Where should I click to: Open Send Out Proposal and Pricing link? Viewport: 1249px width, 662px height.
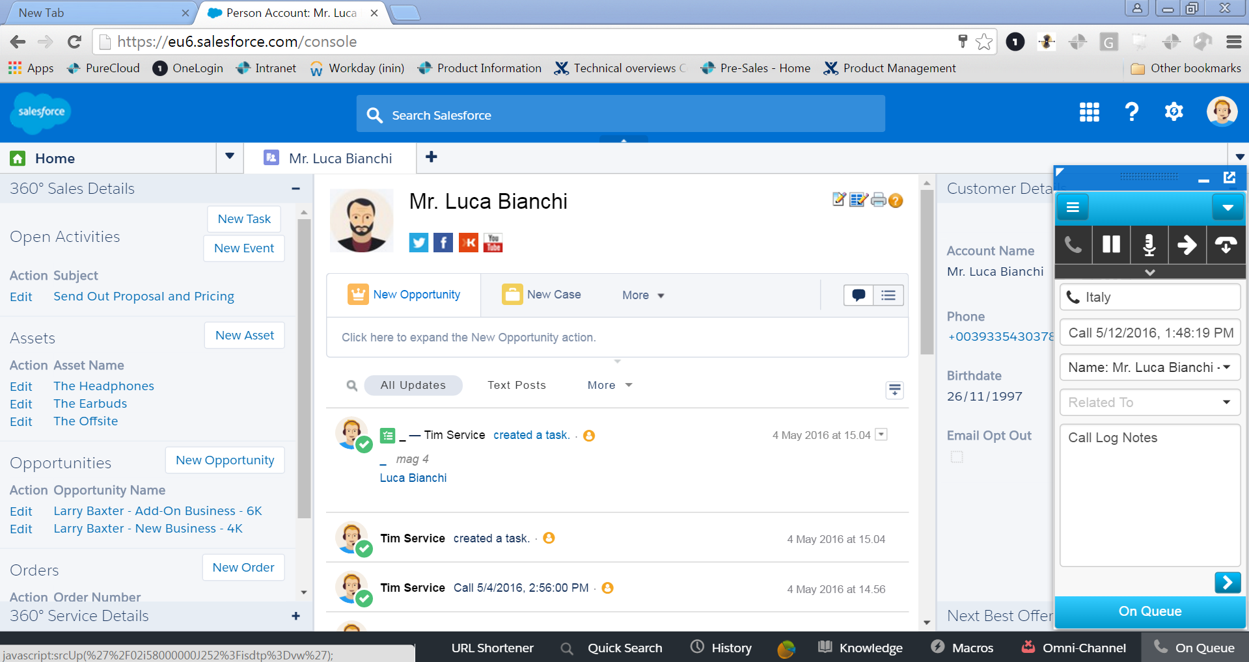pos(144,297)
